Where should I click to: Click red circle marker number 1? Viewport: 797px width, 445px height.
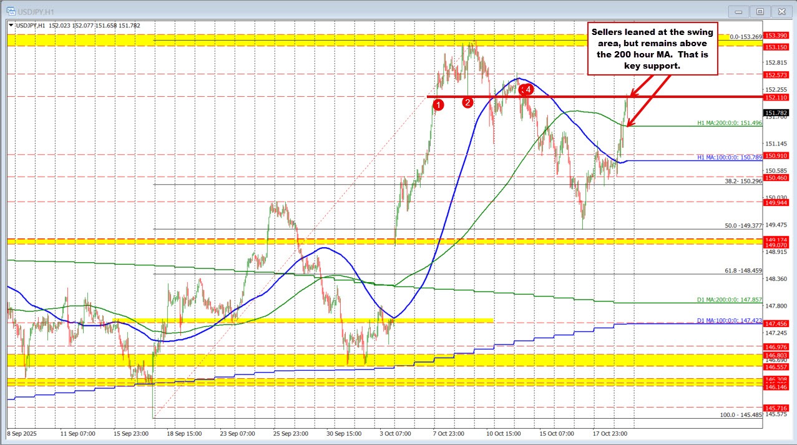438,105
